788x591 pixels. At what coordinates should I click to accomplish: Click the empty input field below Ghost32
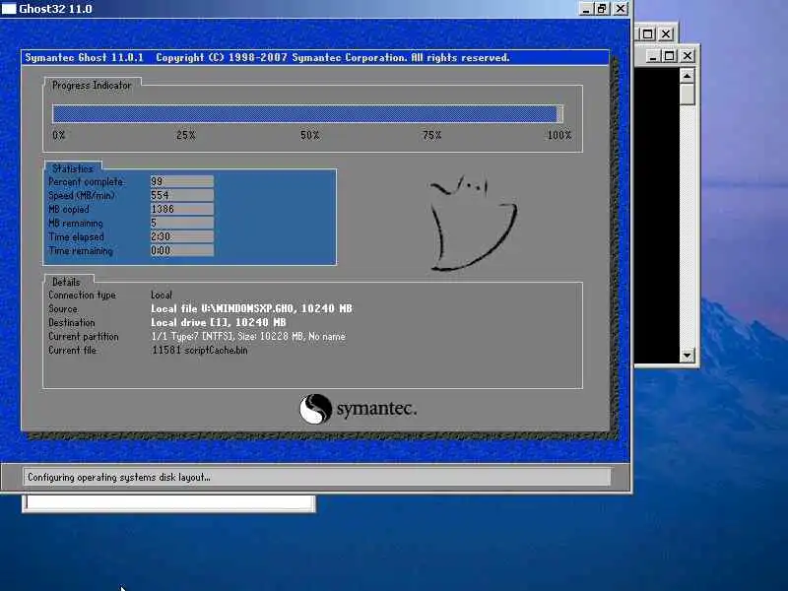click(x=168, y=503)
